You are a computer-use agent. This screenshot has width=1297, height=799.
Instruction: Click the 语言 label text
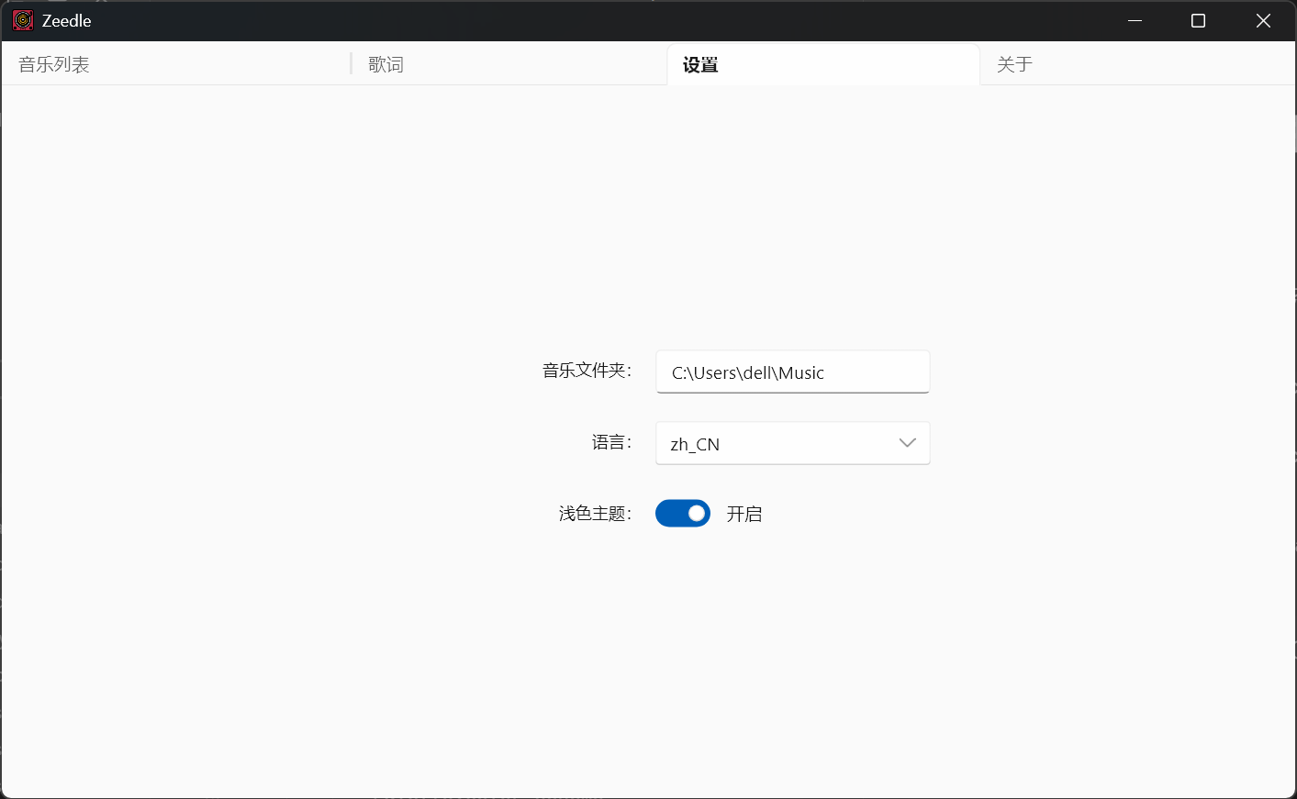611,442
